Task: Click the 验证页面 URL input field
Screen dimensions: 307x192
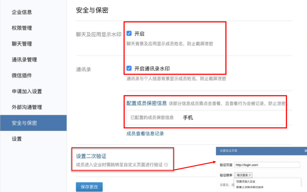Action: [267, 165]
